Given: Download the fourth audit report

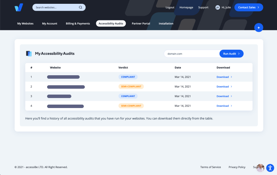Looking at the screenshot, I should click(x=223, y=106).
